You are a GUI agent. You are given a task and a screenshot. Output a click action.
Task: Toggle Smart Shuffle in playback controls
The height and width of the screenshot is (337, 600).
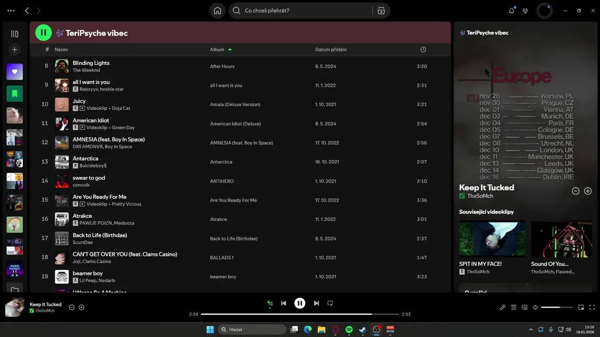coord(270,303)
